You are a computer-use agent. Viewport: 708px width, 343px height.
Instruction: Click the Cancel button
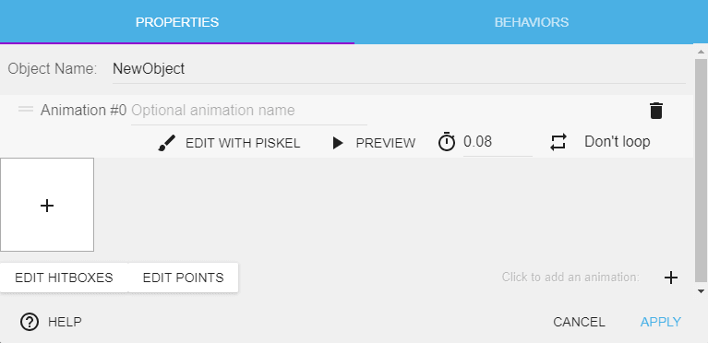coord(579,322)
